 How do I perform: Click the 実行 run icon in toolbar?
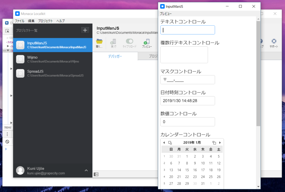(x=114, y=43)
